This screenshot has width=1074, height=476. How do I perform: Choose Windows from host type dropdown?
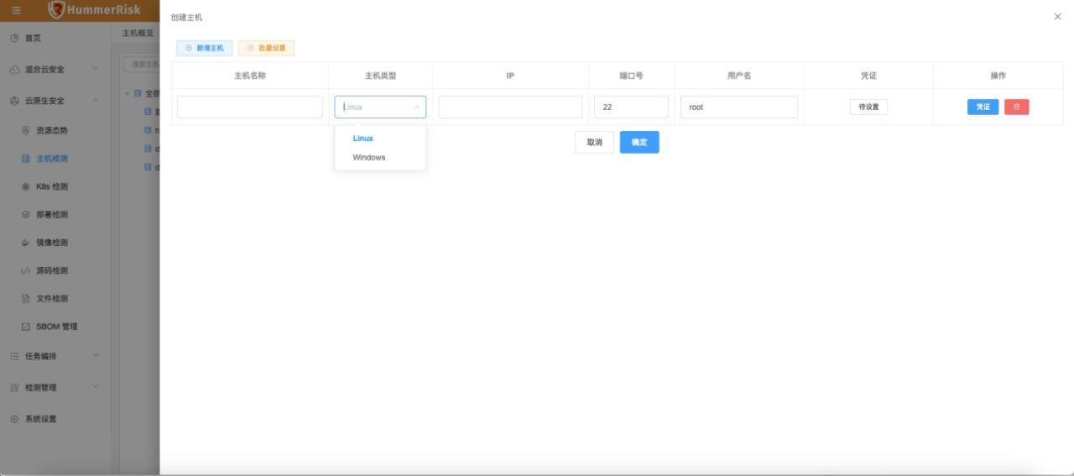click(369, 158)
